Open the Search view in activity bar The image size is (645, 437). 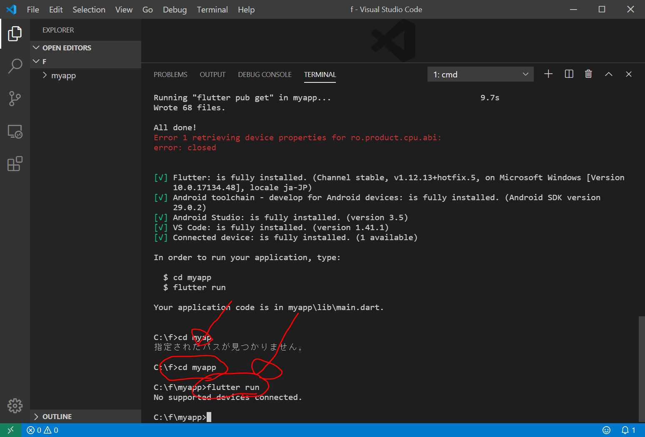(15, 66)
